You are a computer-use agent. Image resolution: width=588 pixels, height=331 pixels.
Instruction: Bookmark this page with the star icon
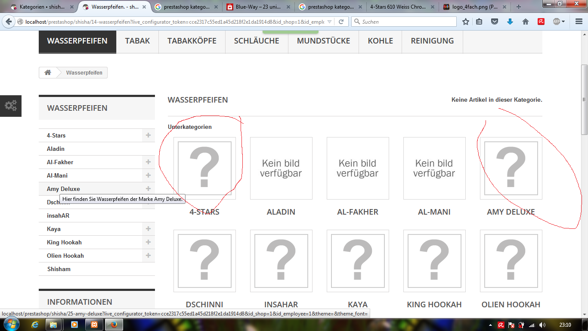pyautogui.click(x=466, y=22)
